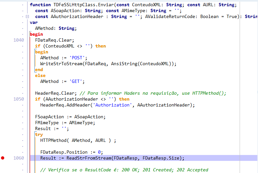This screenshot has width=258, height=173.
Task: Click the orange 'end' keyword
Action: click(x=39, y=70)
